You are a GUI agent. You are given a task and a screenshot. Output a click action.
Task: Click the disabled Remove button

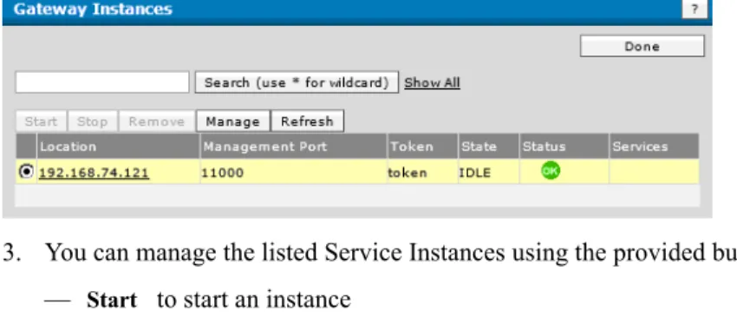157,121
